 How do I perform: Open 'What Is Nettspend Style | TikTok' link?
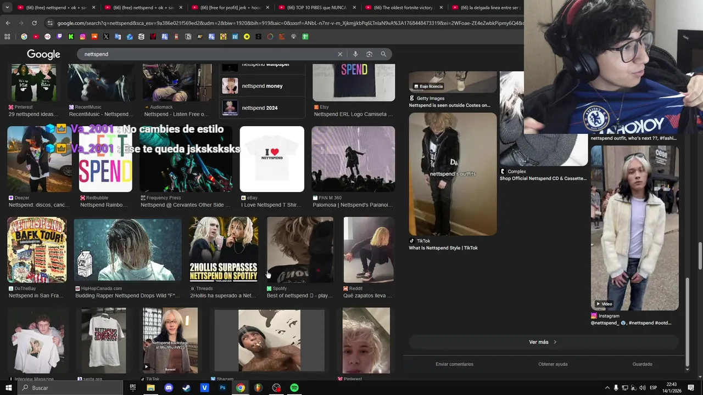tap(443, 248)
